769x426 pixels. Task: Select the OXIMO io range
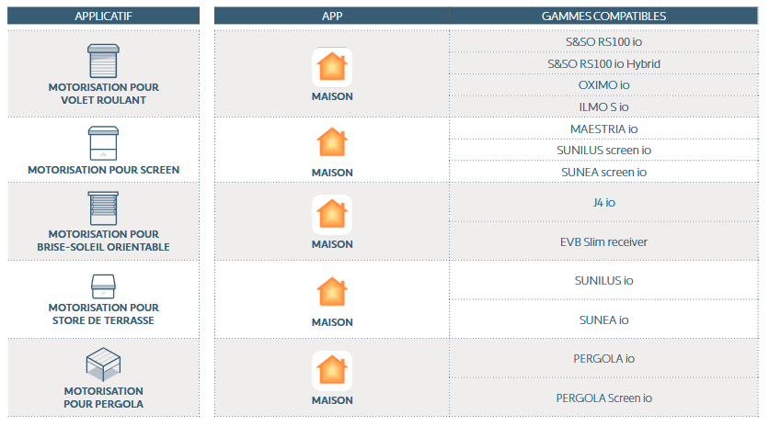[603, 85]
